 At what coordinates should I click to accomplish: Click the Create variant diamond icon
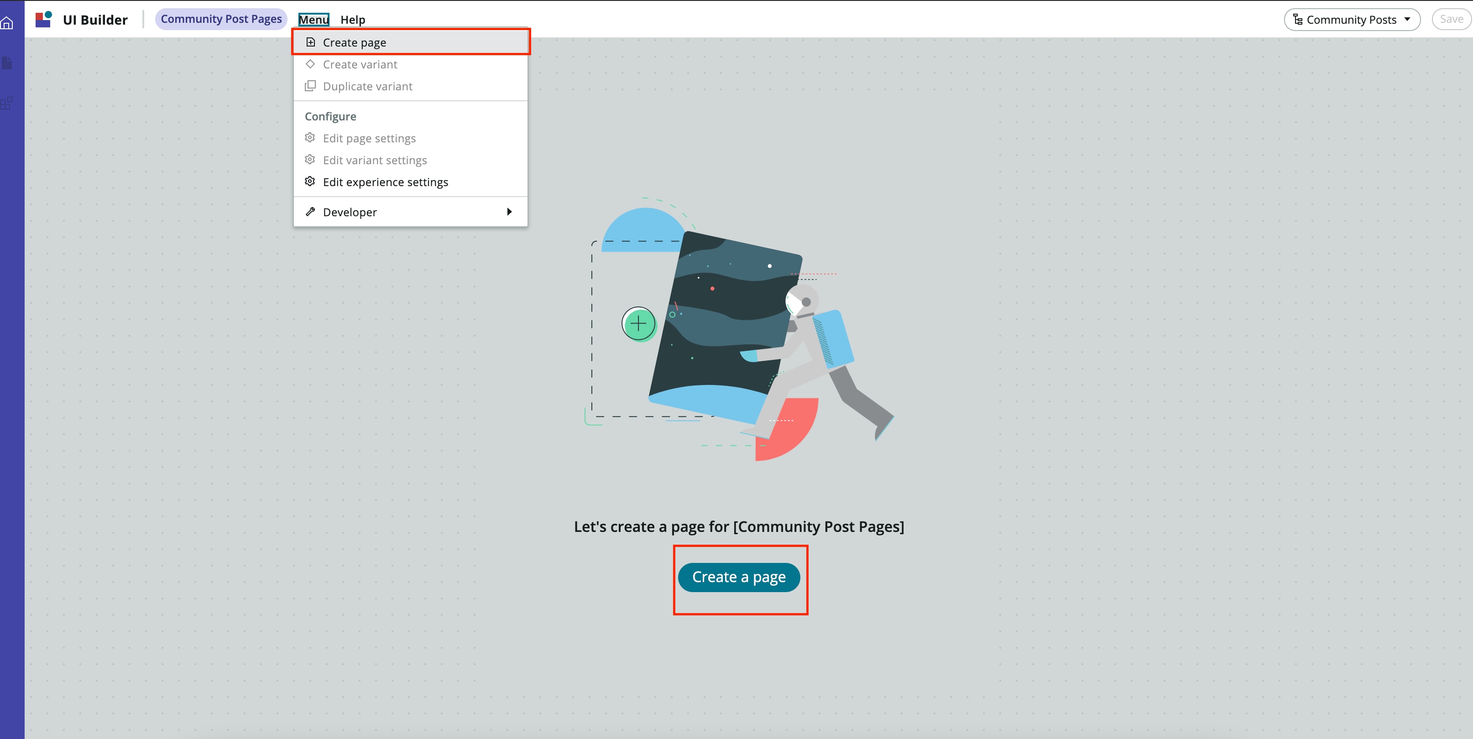pos(310,64)
